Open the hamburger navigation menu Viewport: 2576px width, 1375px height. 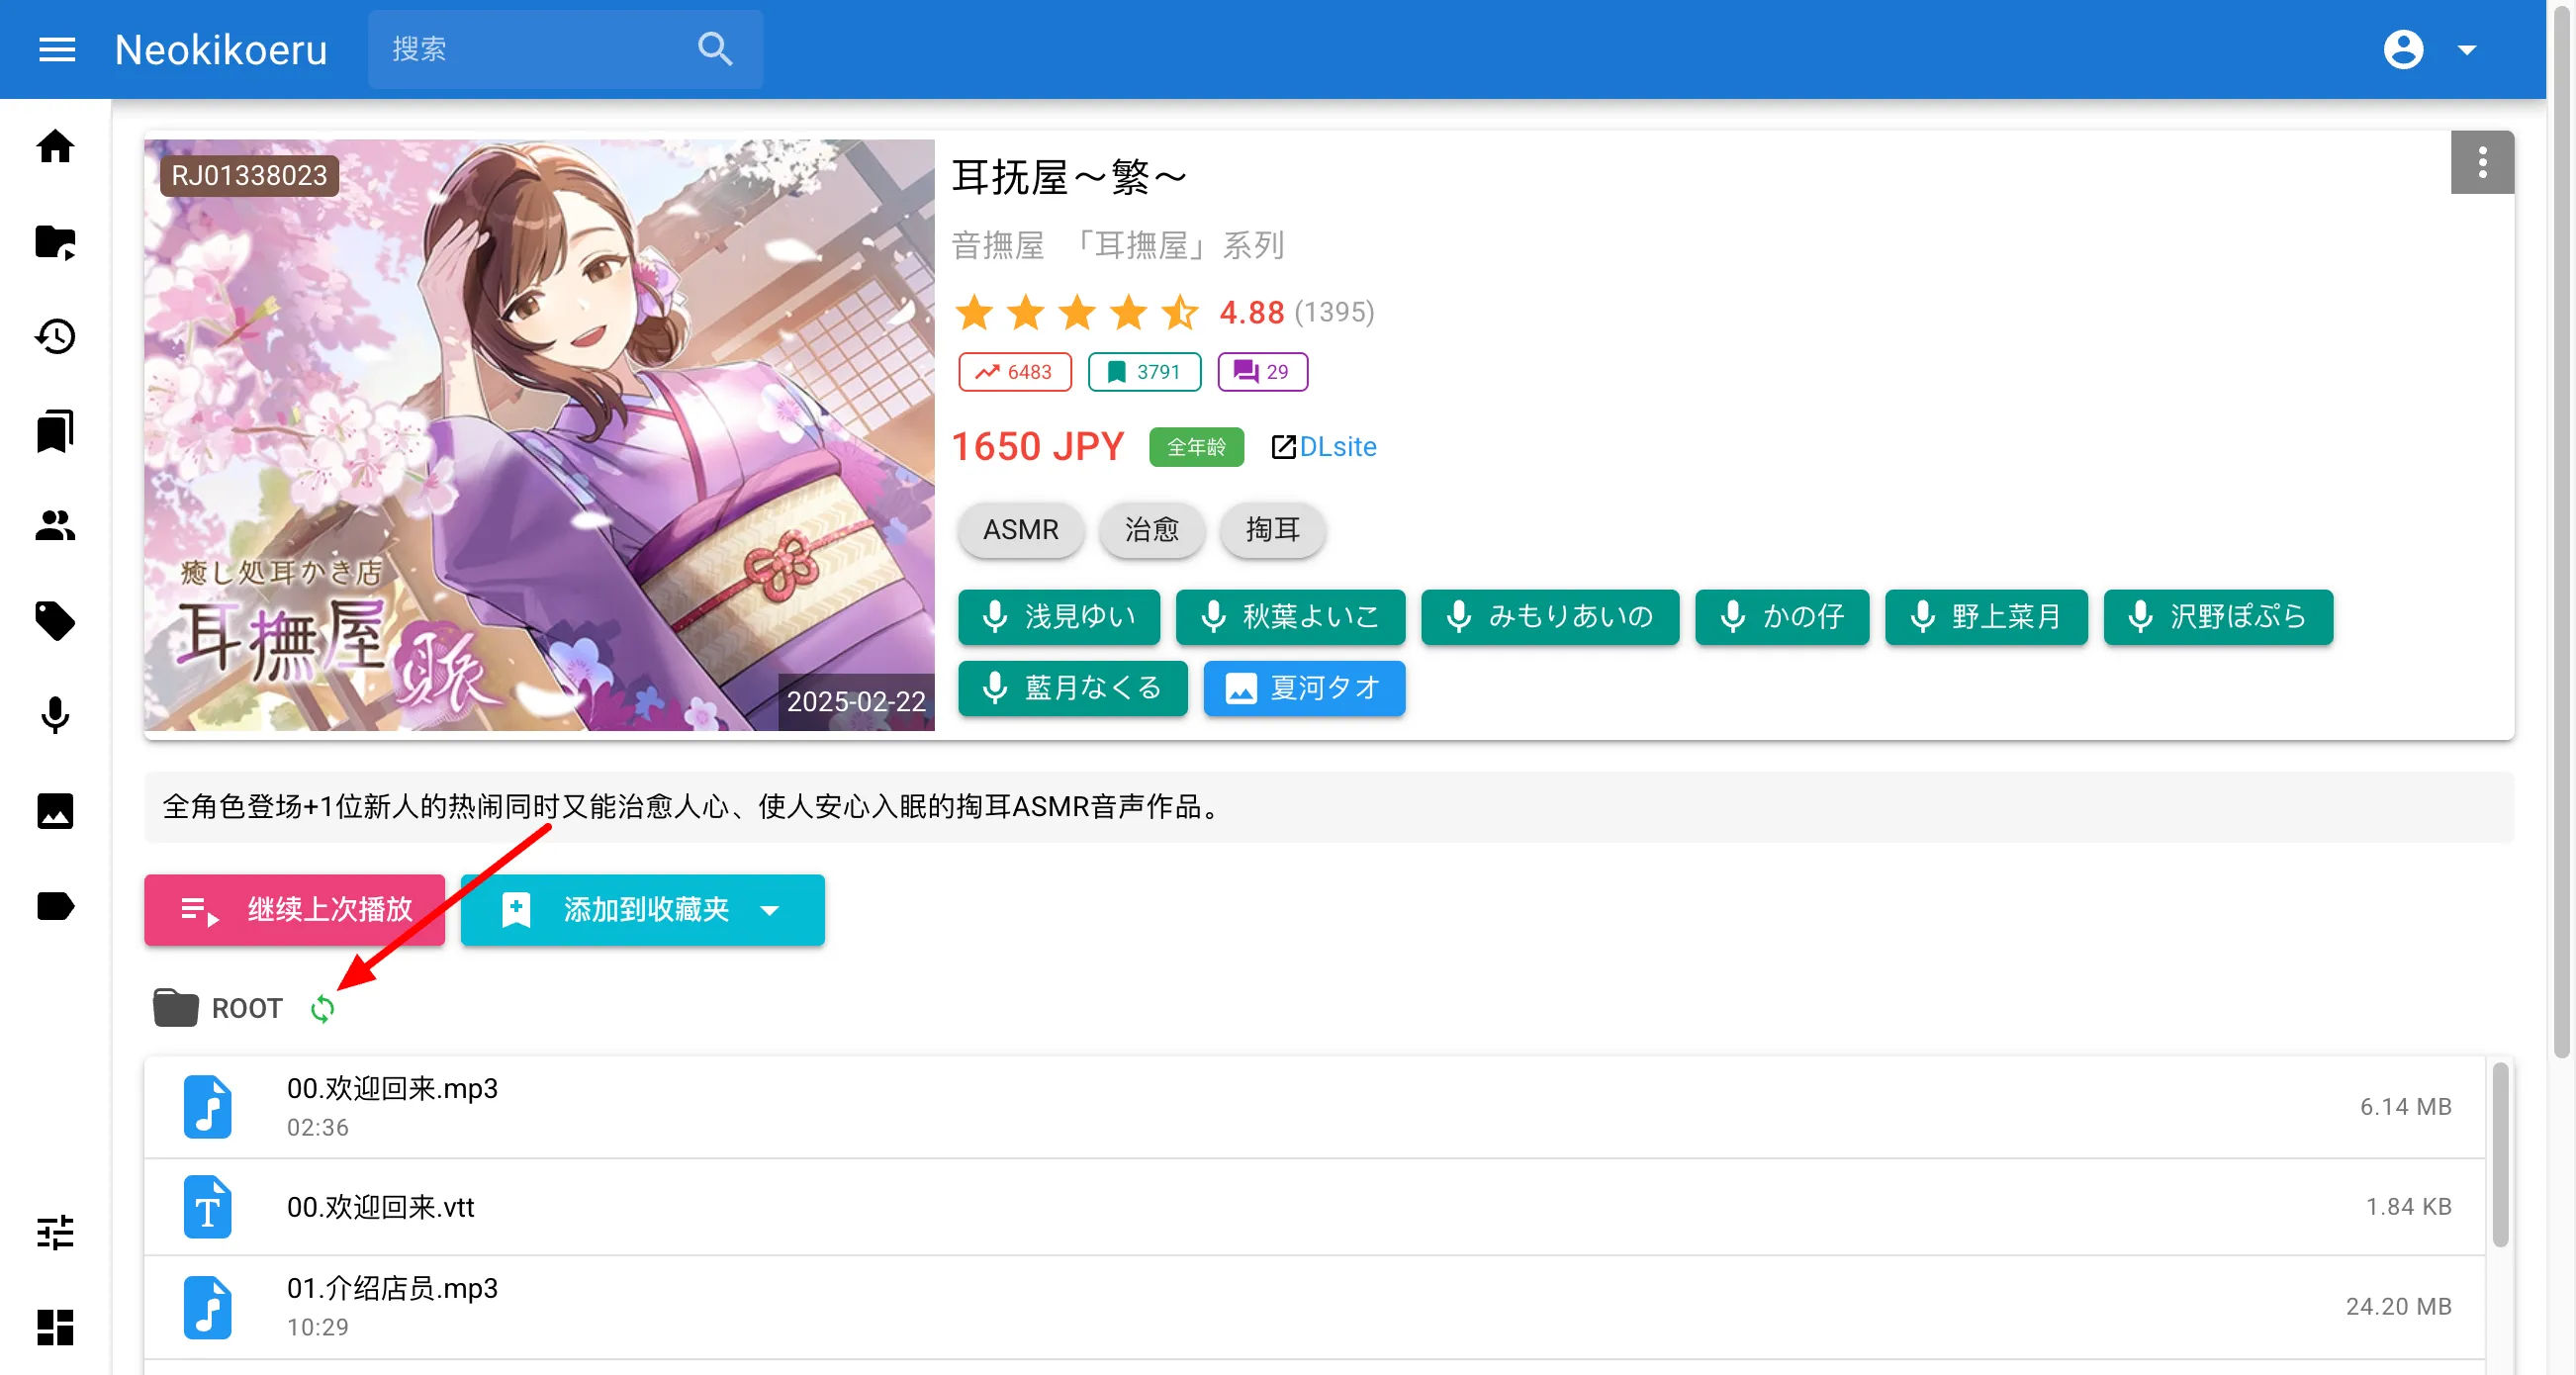57,49
